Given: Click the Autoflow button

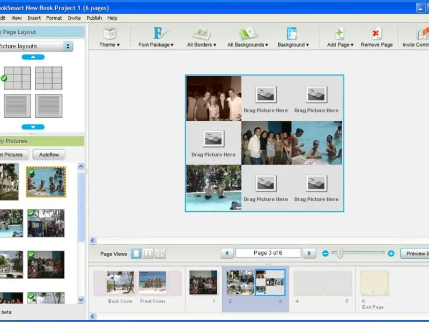Looking at the screenshot, I should tap(49, 155).
